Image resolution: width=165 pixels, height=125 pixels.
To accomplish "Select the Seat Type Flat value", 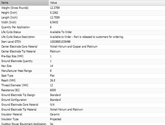I will click(x=52, y=75).
